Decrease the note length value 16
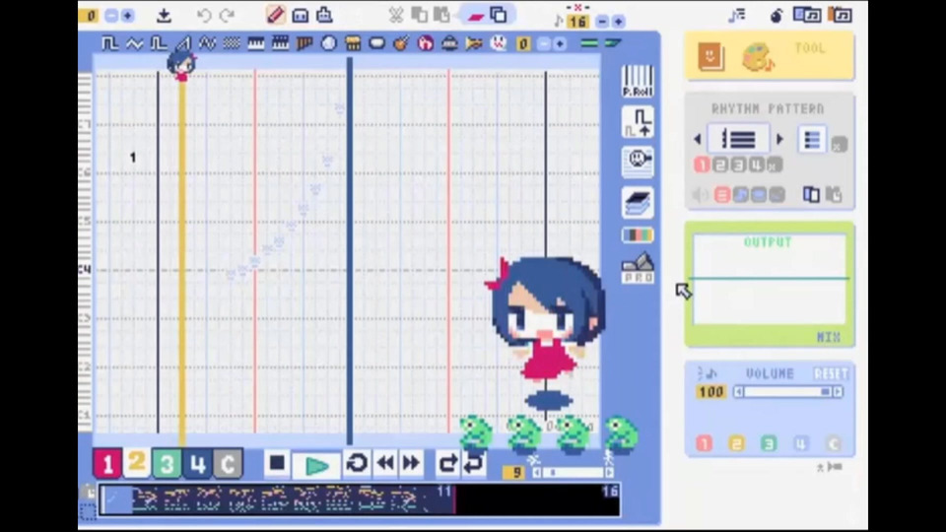Screen dimensions: 946x532 602,22
